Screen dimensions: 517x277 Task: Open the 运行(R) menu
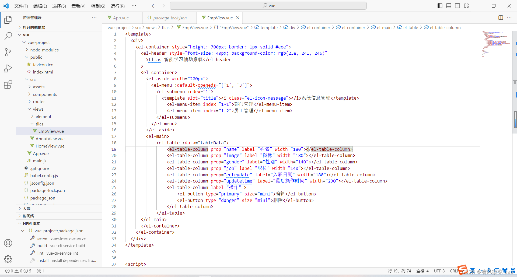point(118,6)
